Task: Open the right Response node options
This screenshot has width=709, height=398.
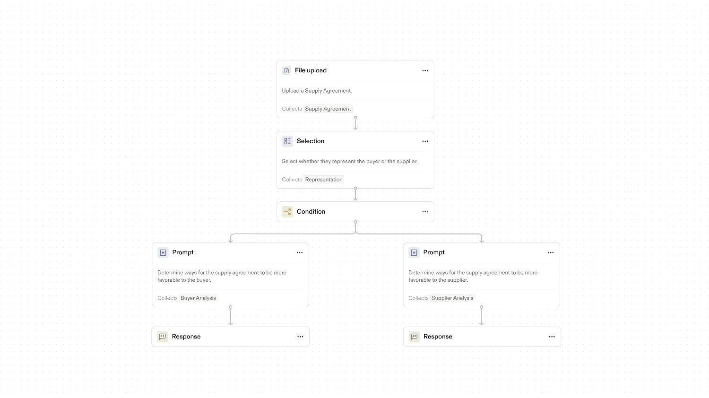Action: pyautogui.click(x=552, y=337)
